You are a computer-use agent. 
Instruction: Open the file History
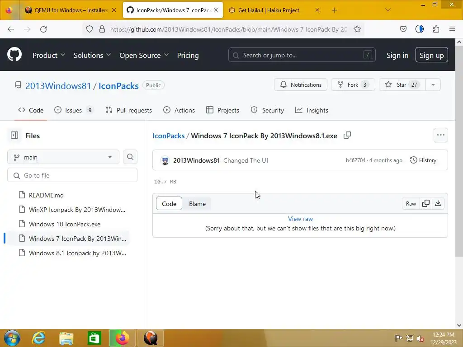pos(423,160)
